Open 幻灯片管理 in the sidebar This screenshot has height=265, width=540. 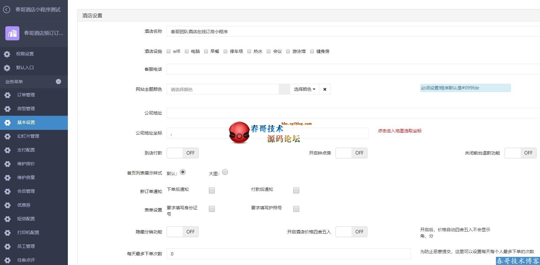click(x=34, y=136)
